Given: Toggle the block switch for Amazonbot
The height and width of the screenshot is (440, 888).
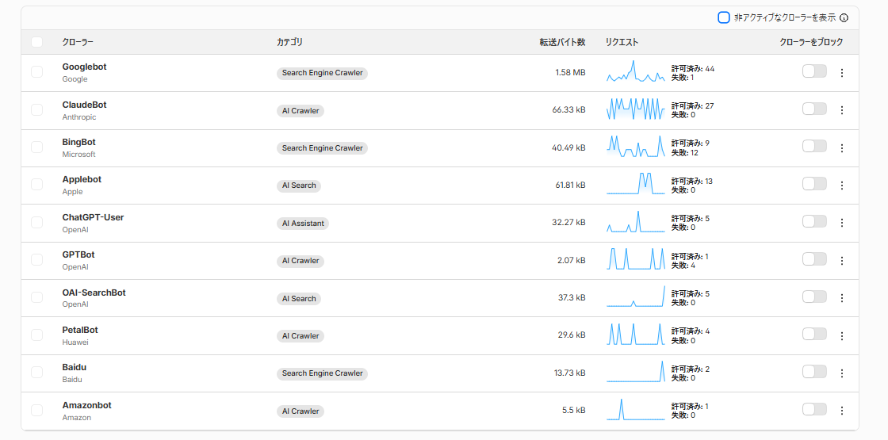Looking at the screenshot, I should [x=814, y=409].
